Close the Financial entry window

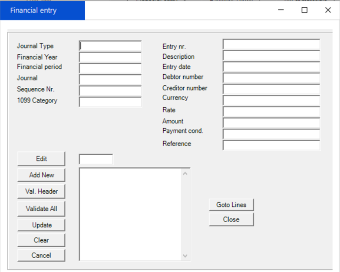click(x=328, y=10)
